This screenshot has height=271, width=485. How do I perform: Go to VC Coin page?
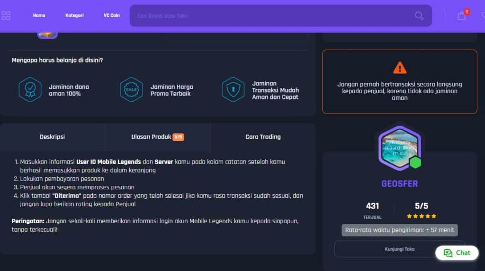[112, 16]
